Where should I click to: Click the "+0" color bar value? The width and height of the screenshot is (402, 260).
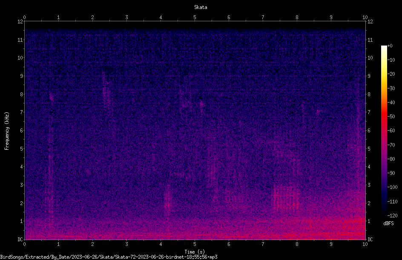click(x=390, y=46)
